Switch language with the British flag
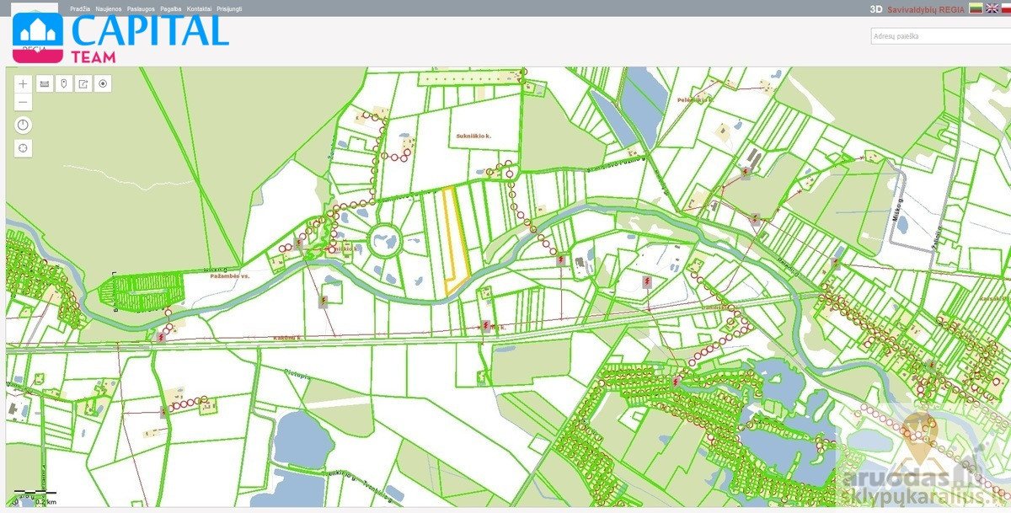Image resolution: width=1011 pixels, height=513 pixels. tap(993, 8)
